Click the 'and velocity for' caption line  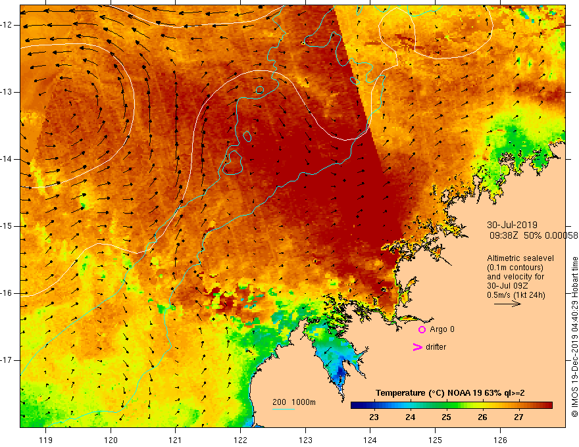[x=515, y=277]
